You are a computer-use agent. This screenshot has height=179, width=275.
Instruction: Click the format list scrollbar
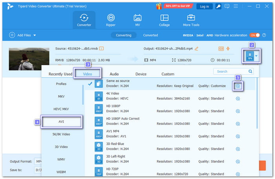pos(257,102)
